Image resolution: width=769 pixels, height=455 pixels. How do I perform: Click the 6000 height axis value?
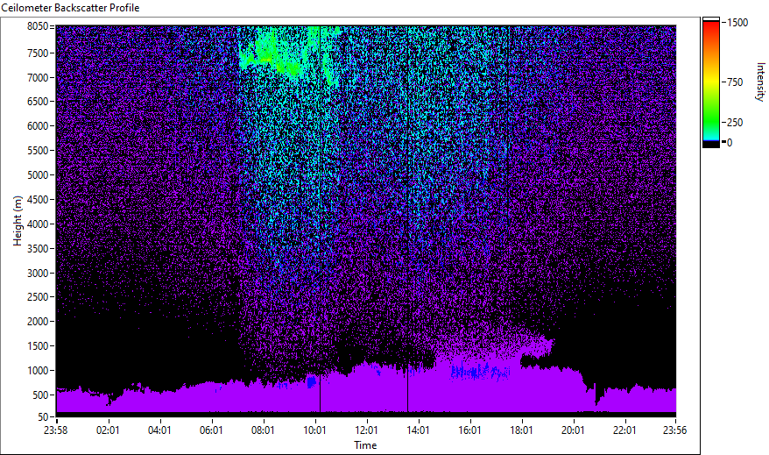pos(38,126)
